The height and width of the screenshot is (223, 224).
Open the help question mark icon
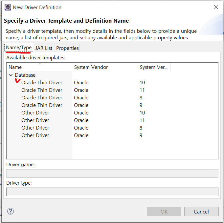tap(11, 211)
